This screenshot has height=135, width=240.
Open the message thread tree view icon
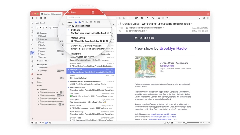(204, 18)
